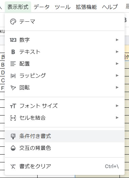Click the merge cells icon
This screenshot has height=178, width=129.
(13, 118)
